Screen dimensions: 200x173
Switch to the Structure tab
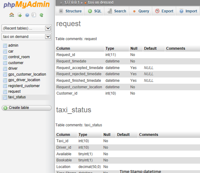point(70,11)
